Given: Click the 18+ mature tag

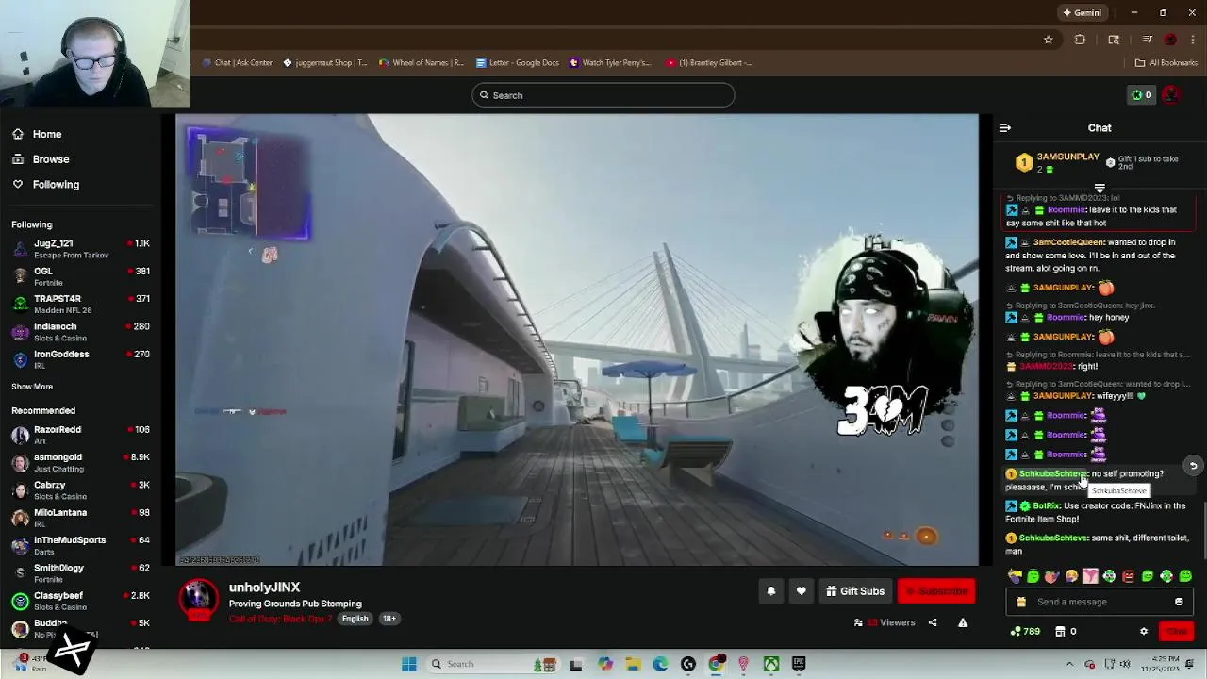Looking at the screenshot, I should pos(389,619).
